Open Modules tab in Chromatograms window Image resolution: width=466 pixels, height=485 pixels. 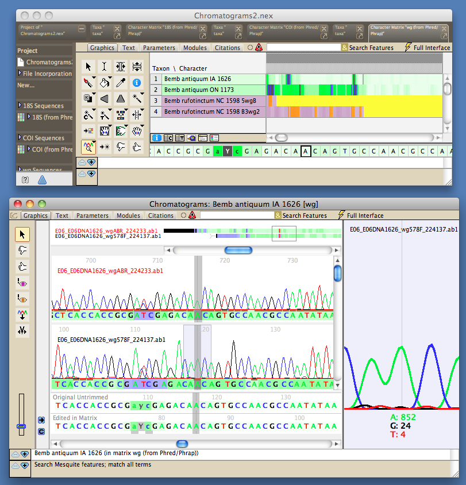click(128, 215)
